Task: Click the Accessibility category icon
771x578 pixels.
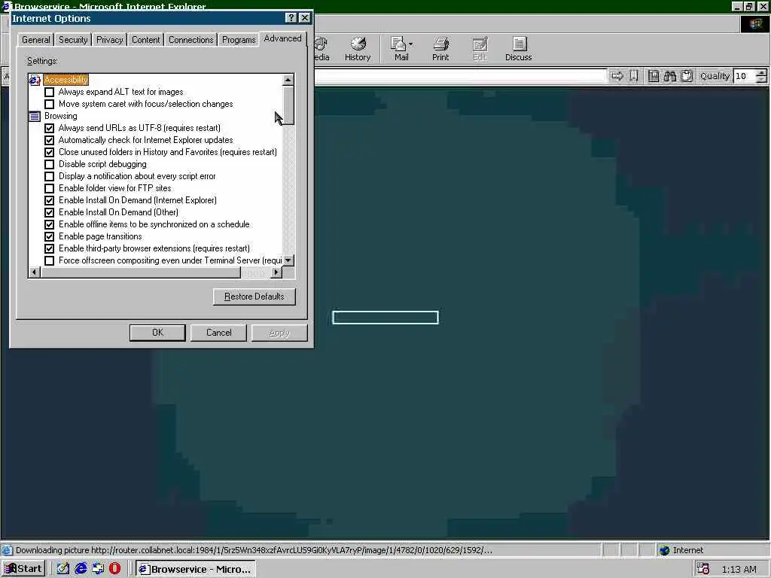Action: click(35, 80)
